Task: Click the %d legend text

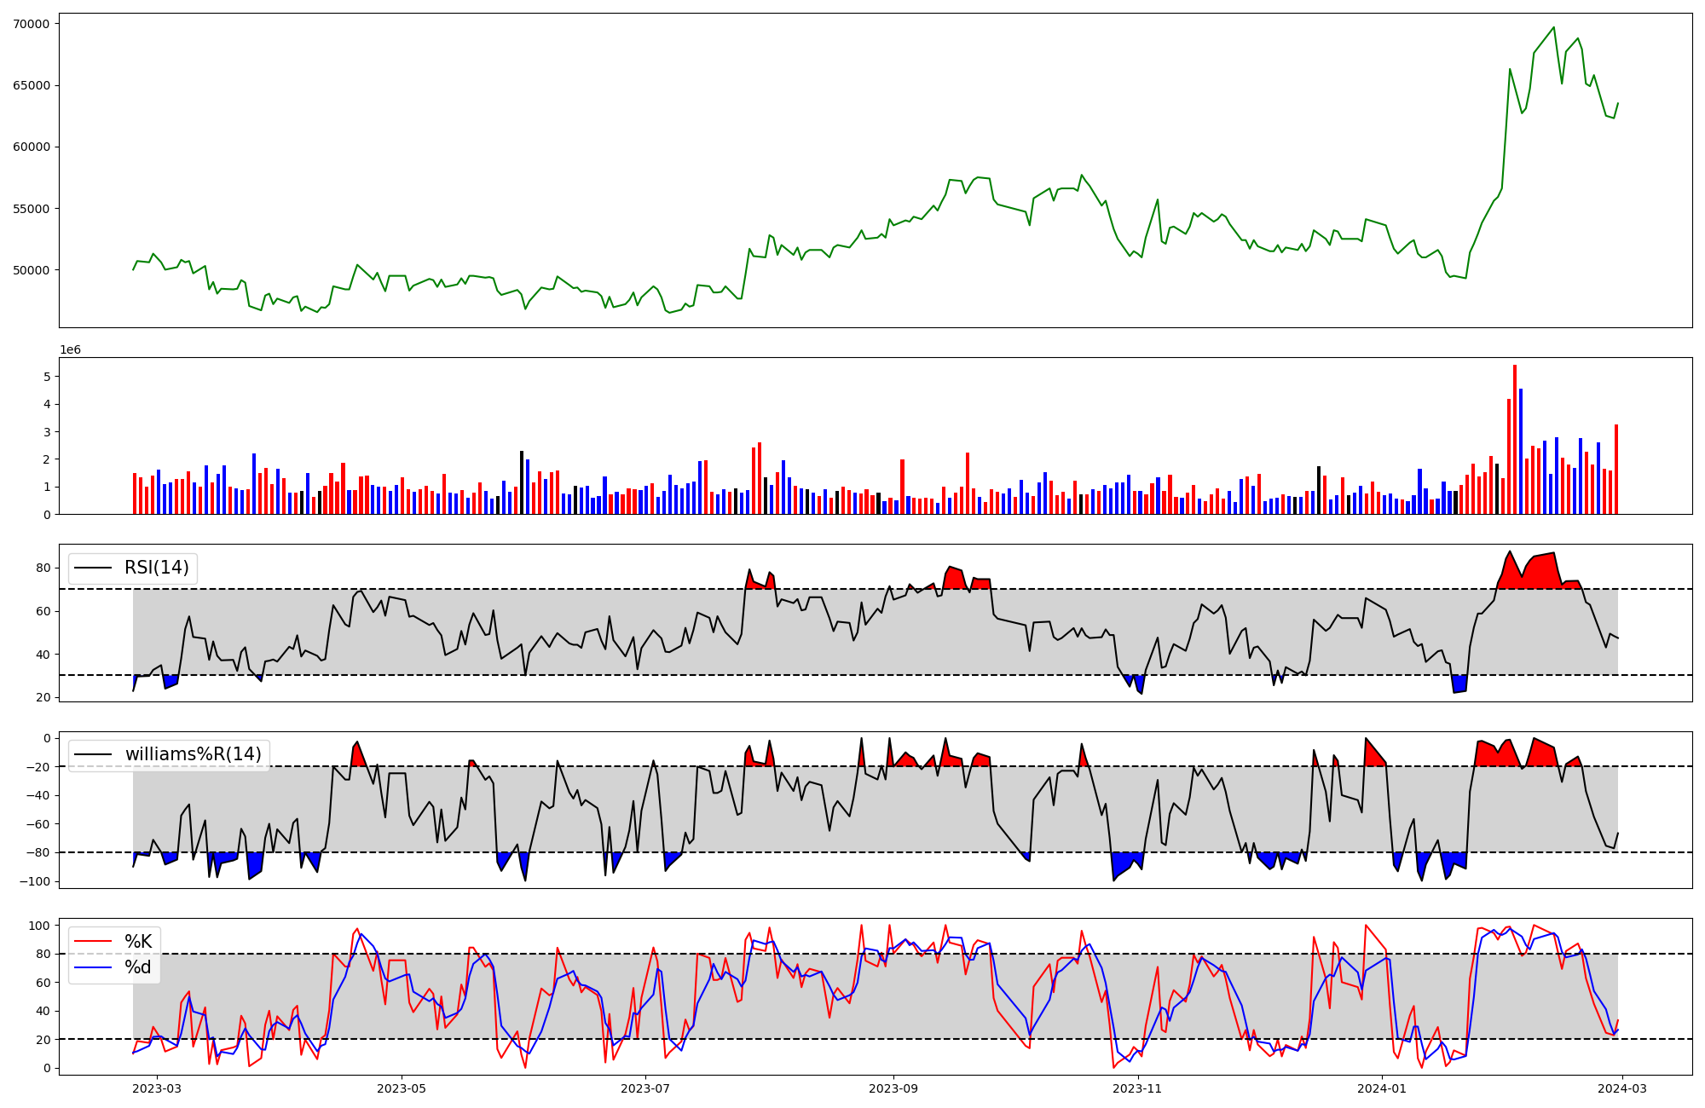Action: [138, 967]
